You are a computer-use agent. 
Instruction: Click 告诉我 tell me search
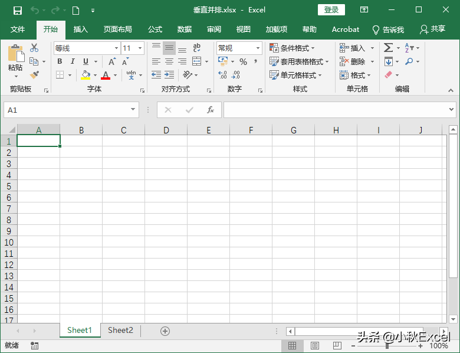(x=388, y=30)
